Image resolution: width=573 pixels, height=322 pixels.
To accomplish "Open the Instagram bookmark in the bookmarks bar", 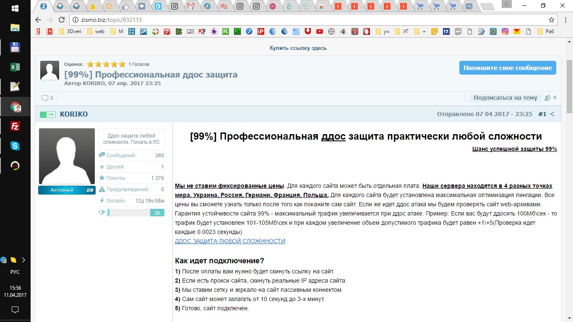I will click(x=505, y=31).
